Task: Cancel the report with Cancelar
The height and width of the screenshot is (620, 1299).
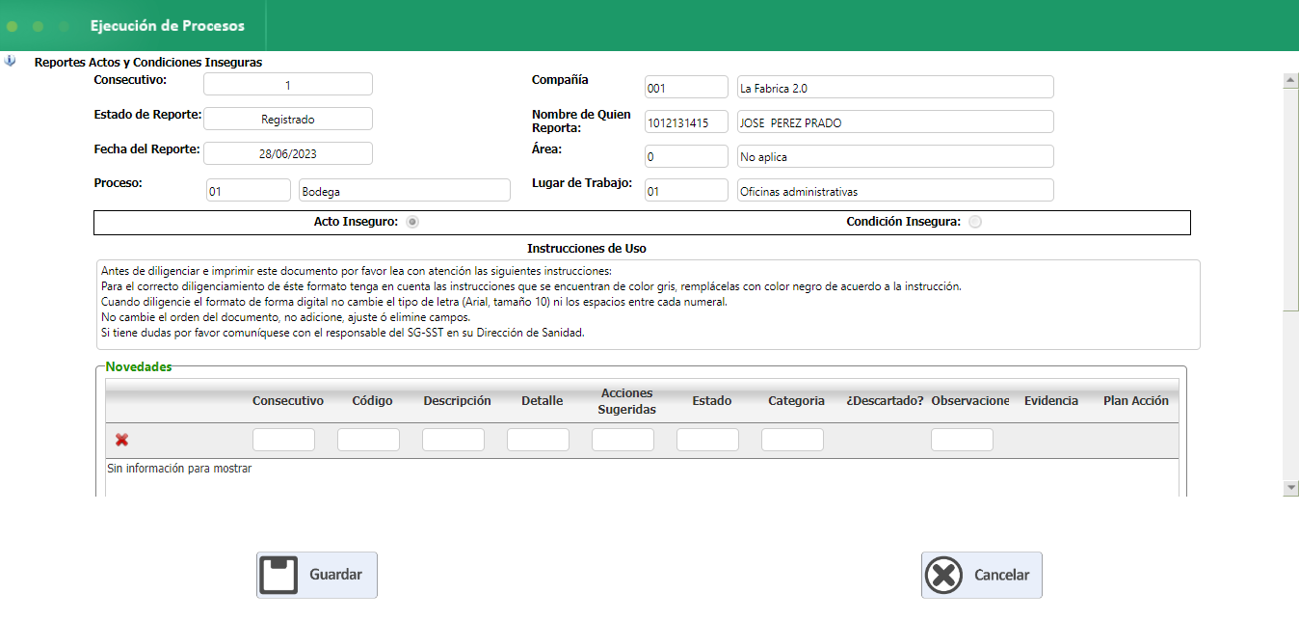Action: 982,575
